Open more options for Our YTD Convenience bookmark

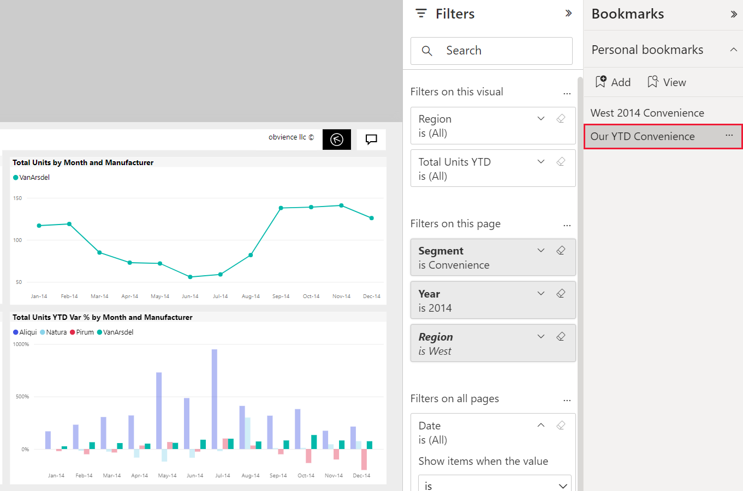pos(729,135)
